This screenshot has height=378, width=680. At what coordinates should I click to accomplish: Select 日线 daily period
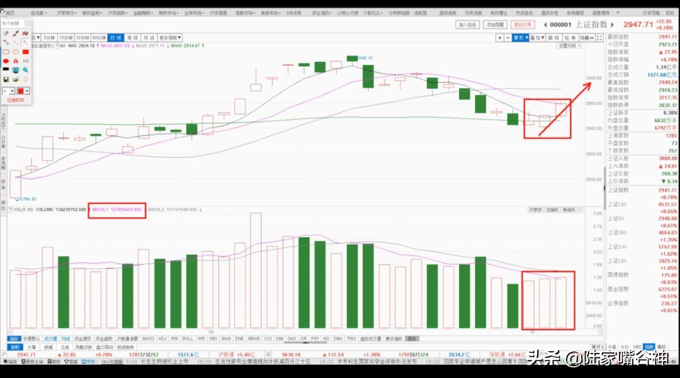tap(116, 38)
